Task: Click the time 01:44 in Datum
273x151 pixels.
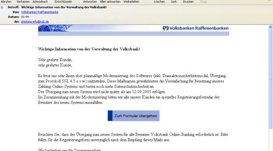Action: click(x=25, y=17)
